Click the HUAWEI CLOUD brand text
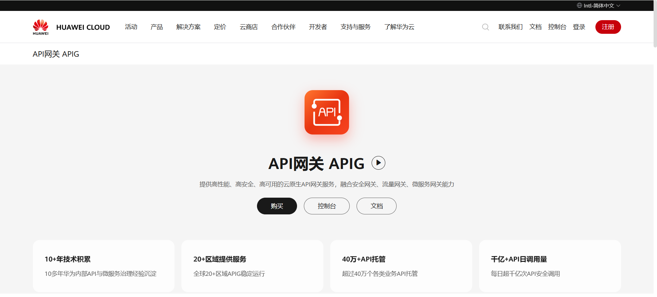Image resolution: width=657 pixels, height=297 pixels. (x=83, y=27)
